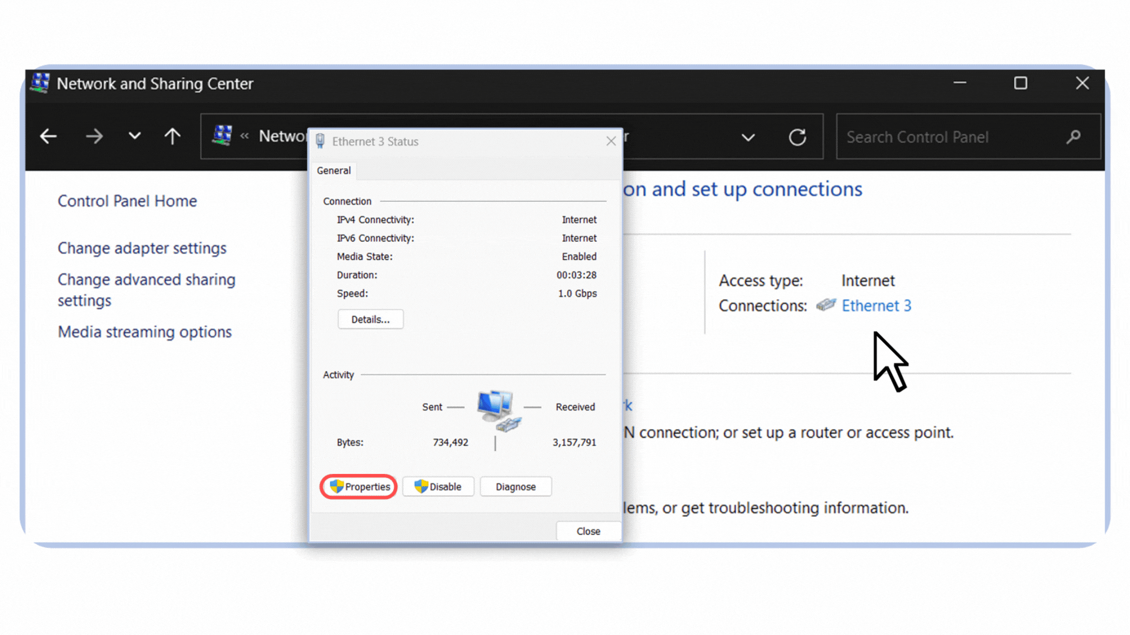Open the Ethernet 3 connection link
This screenshot has height=635, width=1130.
pyautogui.click(x=876, y=306)
